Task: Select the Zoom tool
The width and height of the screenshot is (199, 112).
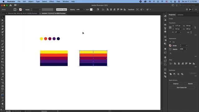Action: [x=2, y=107]
